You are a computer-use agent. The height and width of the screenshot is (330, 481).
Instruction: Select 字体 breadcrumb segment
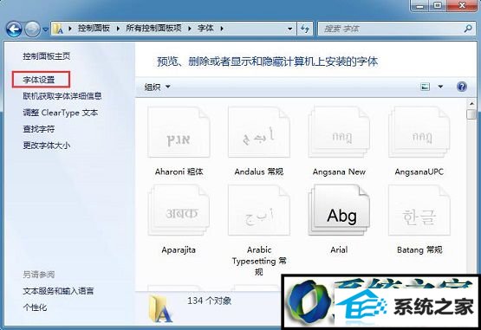tap(205, 29)
